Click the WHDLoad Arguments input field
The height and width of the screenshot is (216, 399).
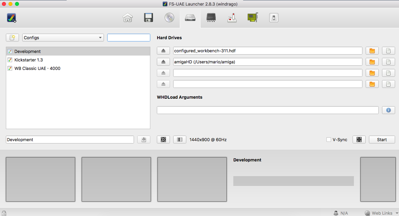pyautogui.click(x=268, y=110)
